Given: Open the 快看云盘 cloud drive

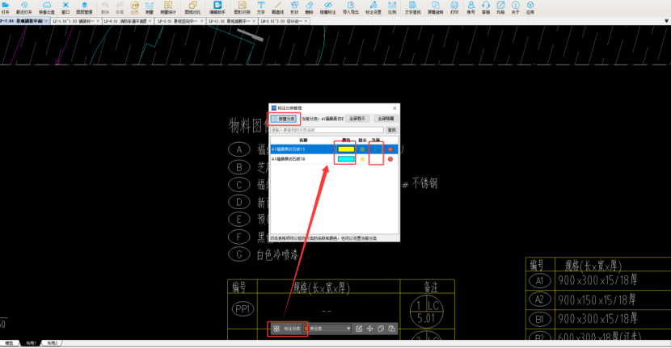Looking at the screenshot, I should coord(47,7).
